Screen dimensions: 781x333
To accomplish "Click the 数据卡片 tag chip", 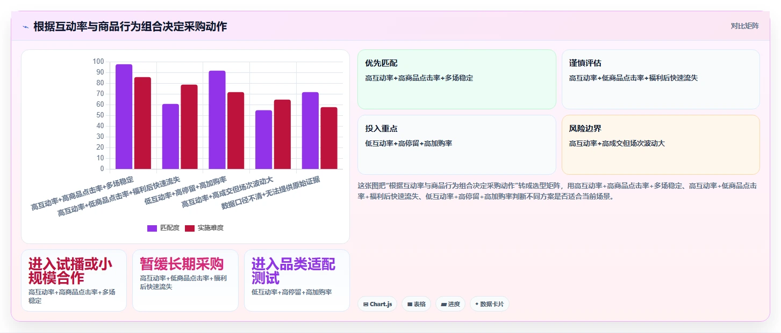I will click(489, 304).
